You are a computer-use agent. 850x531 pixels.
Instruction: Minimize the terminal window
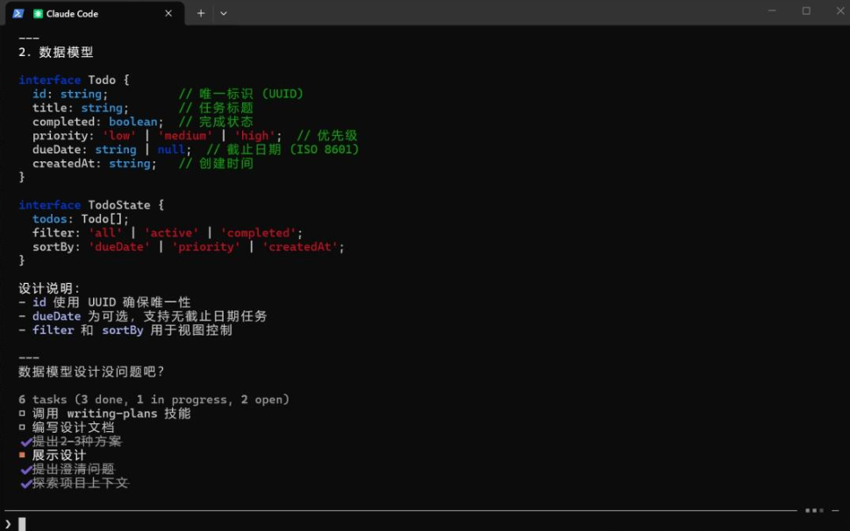click(772, 11)
